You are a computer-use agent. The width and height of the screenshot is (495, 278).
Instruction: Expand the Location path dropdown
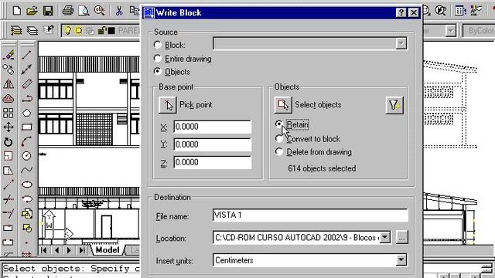[x=385, y=237]
